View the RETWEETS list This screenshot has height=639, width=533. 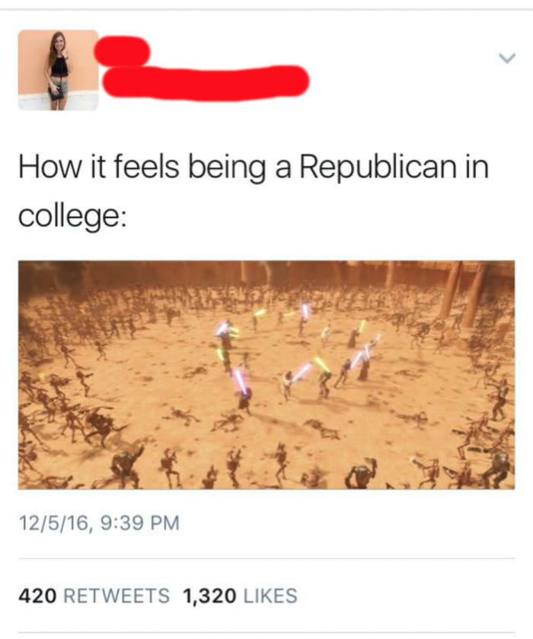click(116, 596)
